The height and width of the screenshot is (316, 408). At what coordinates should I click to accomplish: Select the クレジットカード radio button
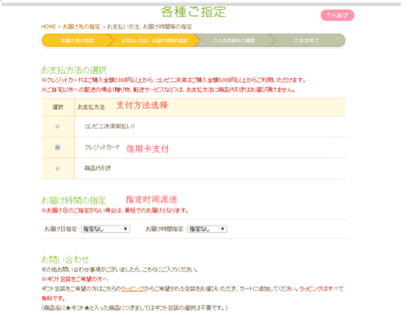click(58, 147)
